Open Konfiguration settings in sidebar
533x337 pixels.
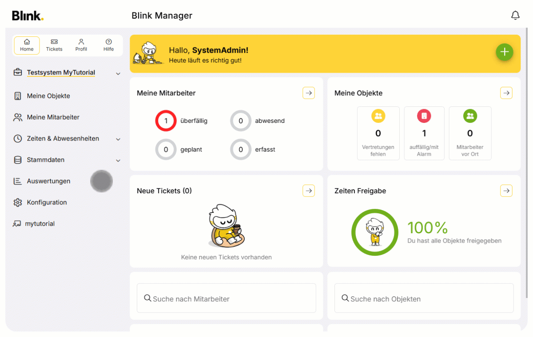(47, 202)
